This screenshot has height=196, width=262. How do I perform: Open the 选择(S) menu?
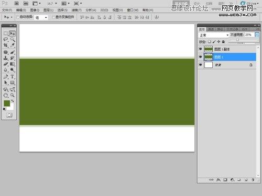tap(62, 10)
